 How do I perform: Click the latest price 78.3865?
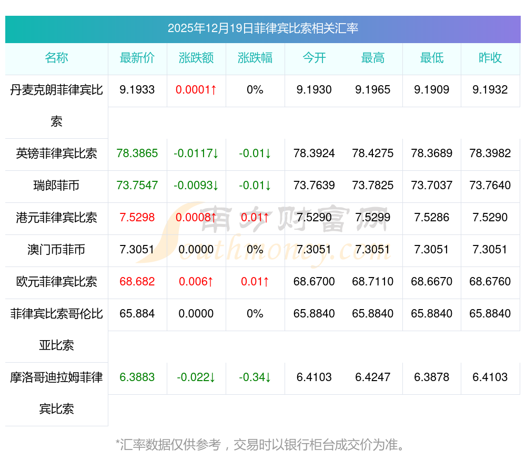point(137,153)
